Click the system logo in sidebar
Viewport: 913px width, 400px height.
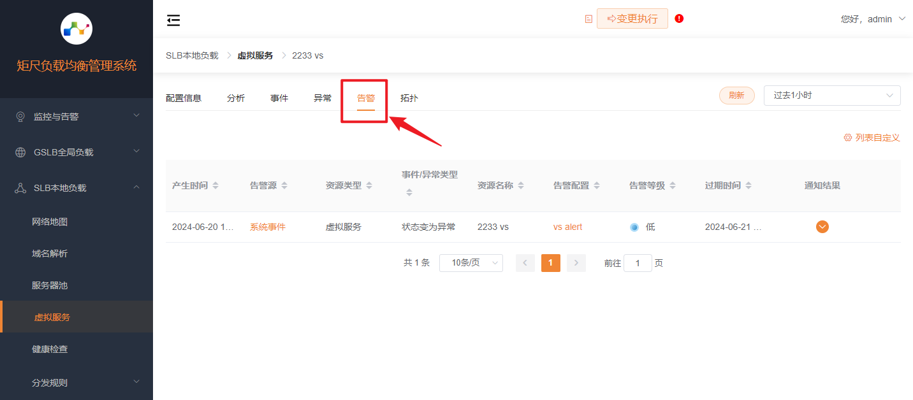coord(77,29)
